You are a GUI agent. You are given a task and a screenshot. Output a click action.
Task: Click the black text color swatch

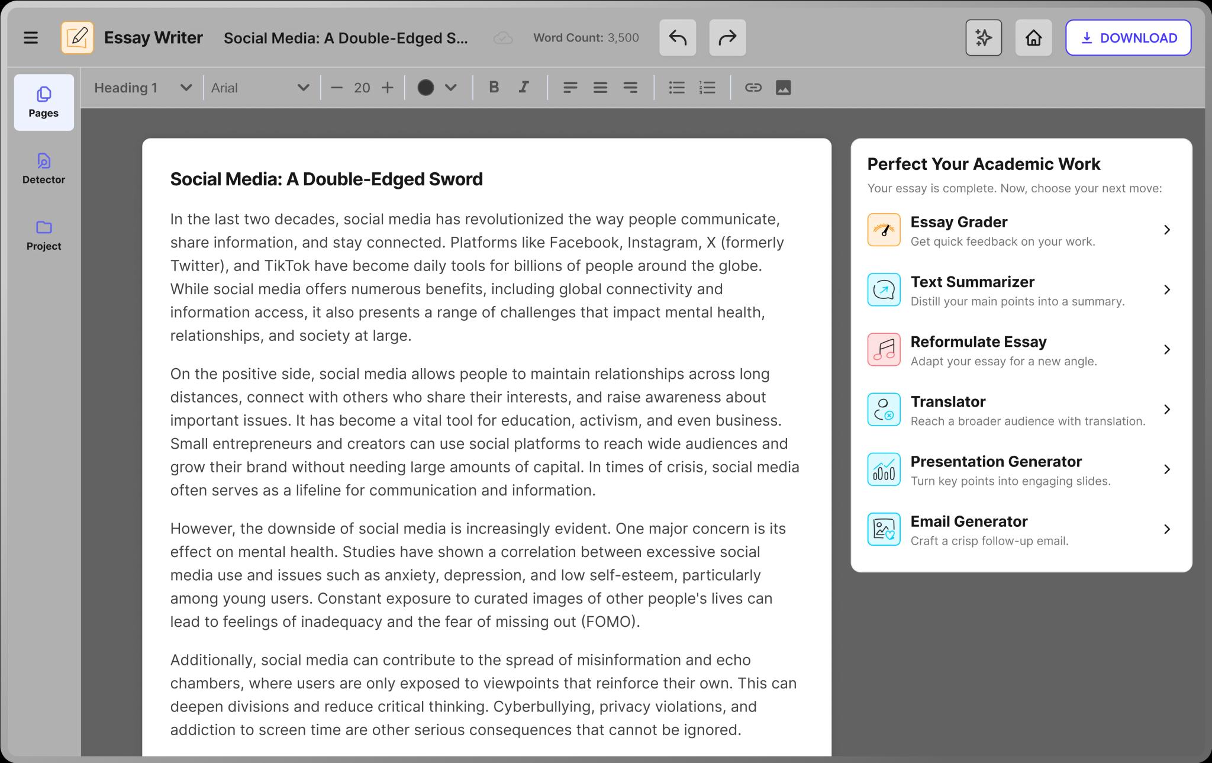click(426, 88)
